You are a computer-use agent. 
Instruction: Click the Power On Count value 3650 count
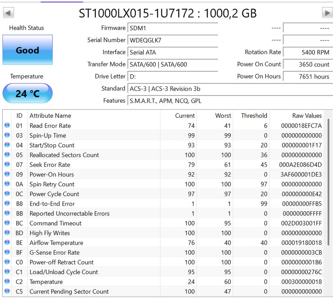click(x=308, y=65)
